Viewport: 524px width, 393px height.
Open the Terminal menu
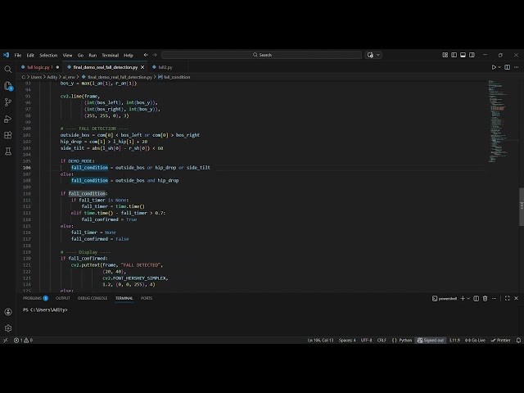111,55
